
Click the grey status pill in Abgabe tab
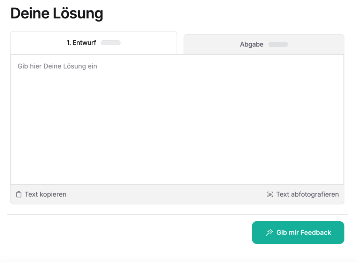[x=278, y=44]
